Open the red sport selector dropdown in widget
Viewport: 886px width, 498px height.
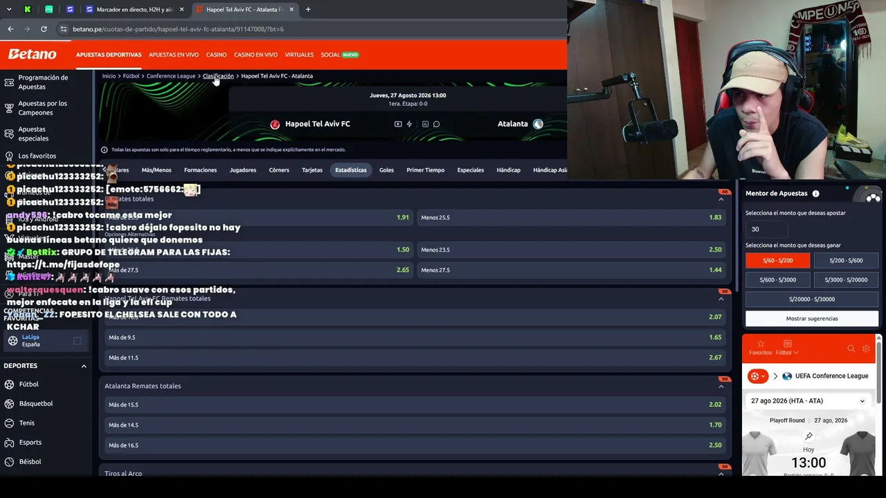coord(758,376)
